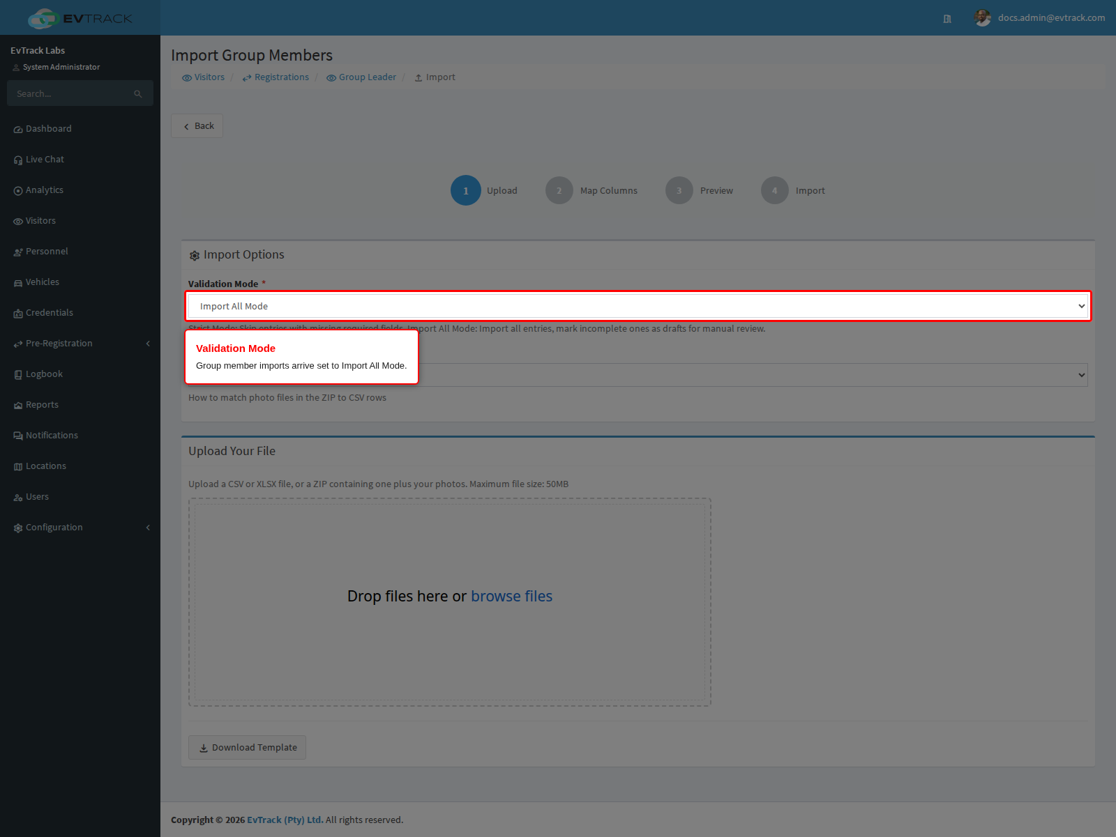The height and width of the screenshot is (837, 1116).
Task: Select step 1 Upload circle
Action: (x=466, y=190)
